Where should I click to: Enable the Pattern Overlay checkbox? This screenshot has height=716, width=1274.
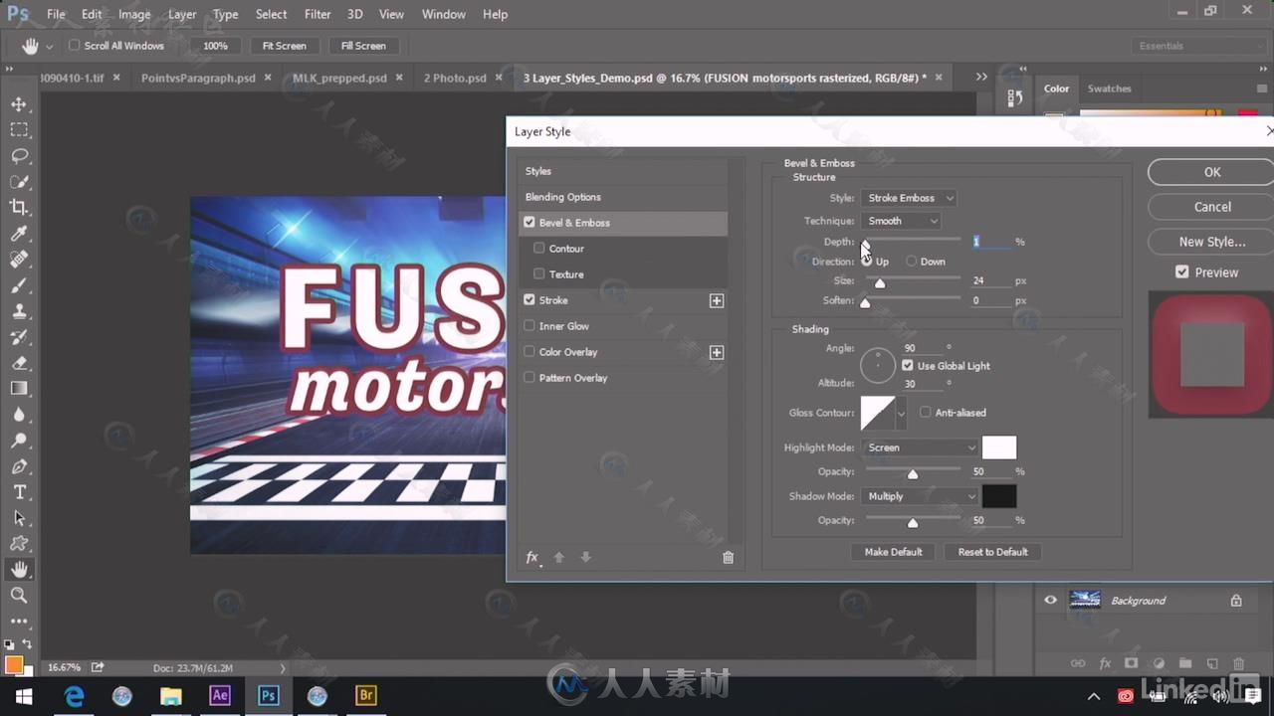[530, 378]
